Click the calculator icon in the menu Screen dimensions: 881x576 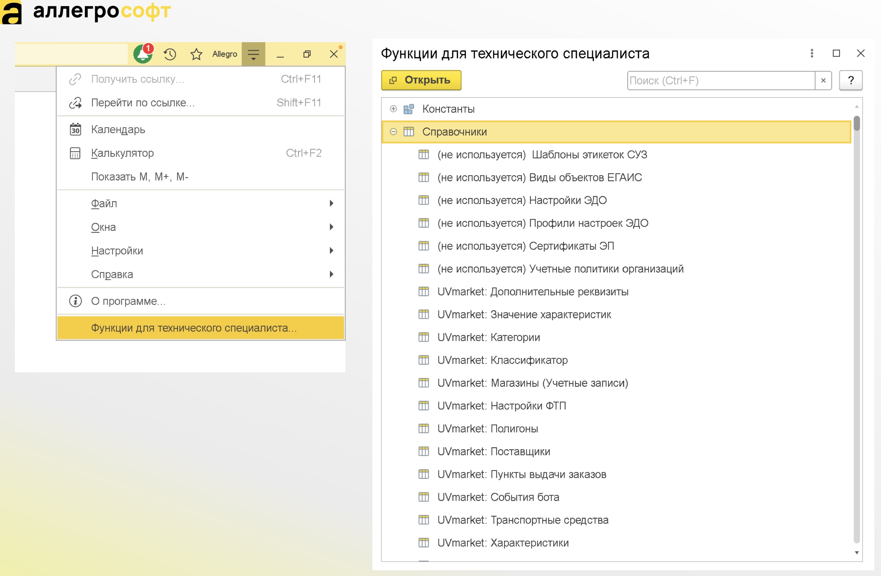(75, 153)
